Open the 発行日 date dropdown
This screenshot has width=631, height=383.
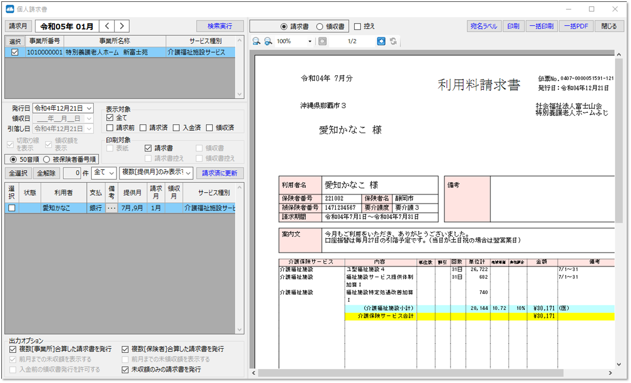pos(89,108)
